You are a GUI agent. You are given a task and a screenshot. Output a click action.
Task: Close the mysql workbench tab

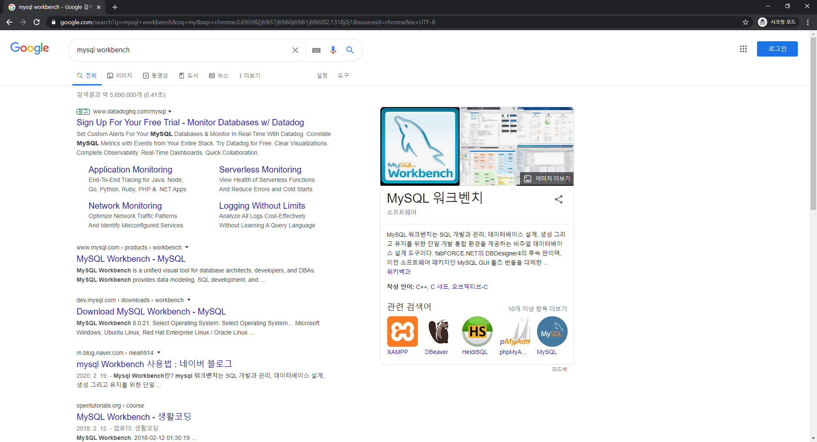point(99,7)
